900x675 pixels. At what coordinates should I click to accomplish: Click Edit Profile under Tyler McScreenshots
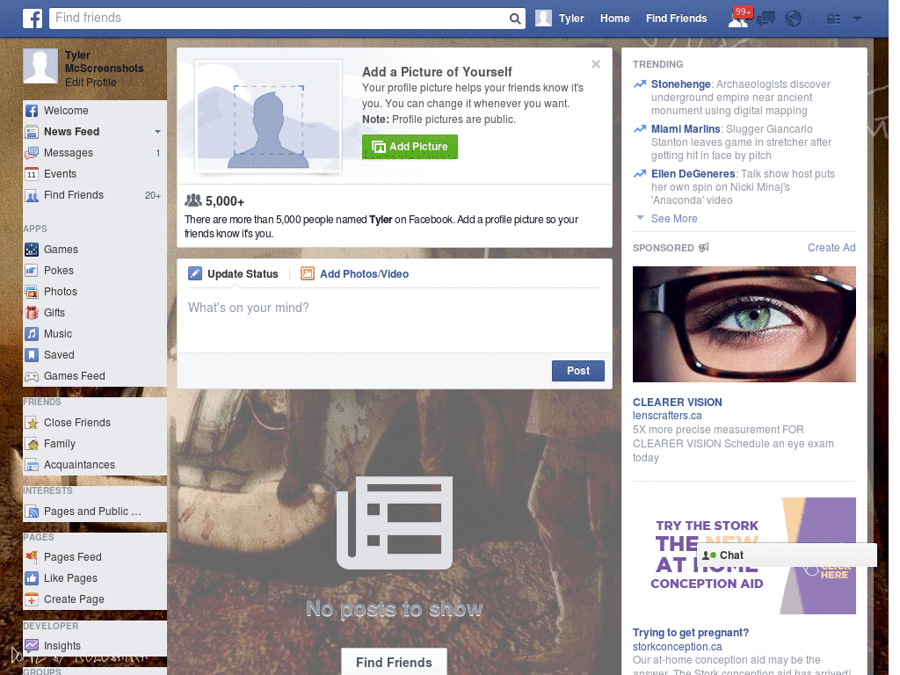coord(91,83)
